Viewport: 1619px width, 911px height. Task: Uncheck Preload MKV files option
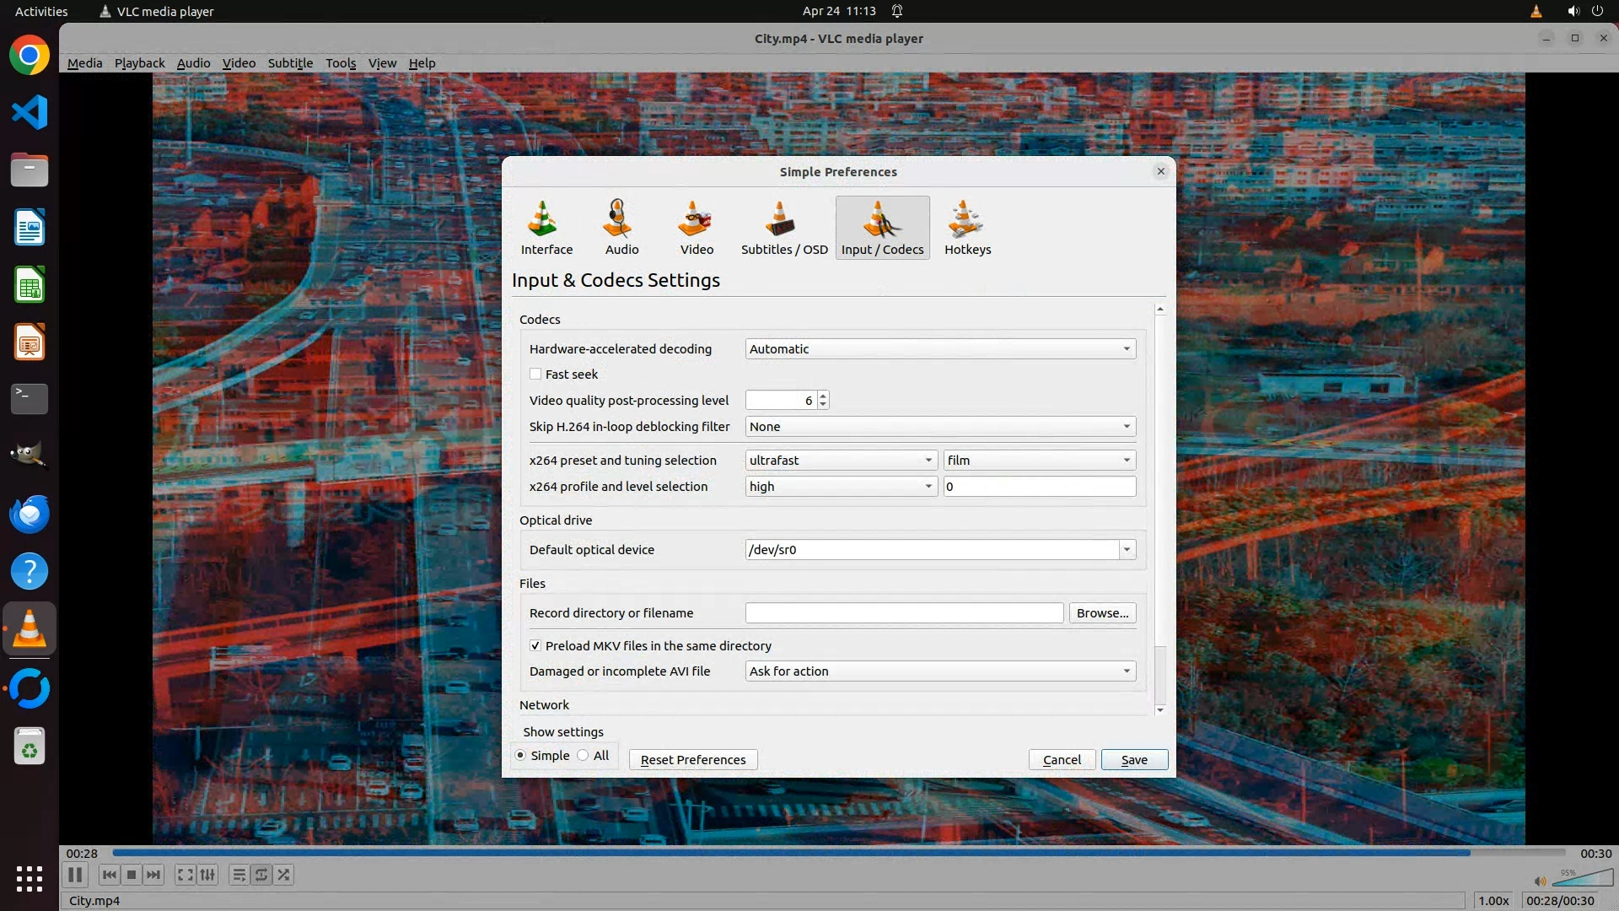[535, 645]
